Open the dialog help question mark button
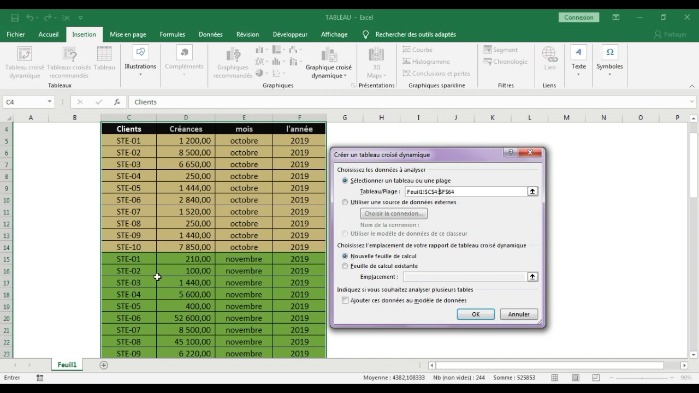 [x=511, y=153]
